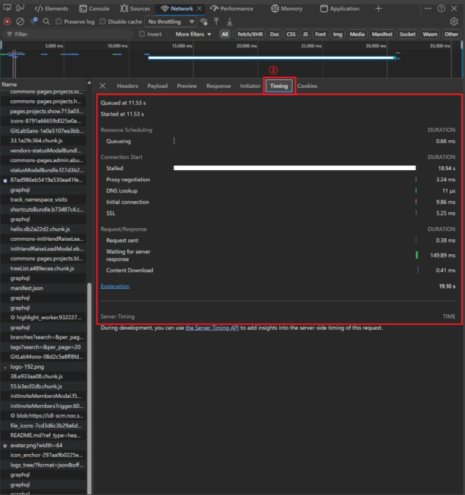Filter by Wasm requests
The image size is (465, 495).
(x=430, y=34)
